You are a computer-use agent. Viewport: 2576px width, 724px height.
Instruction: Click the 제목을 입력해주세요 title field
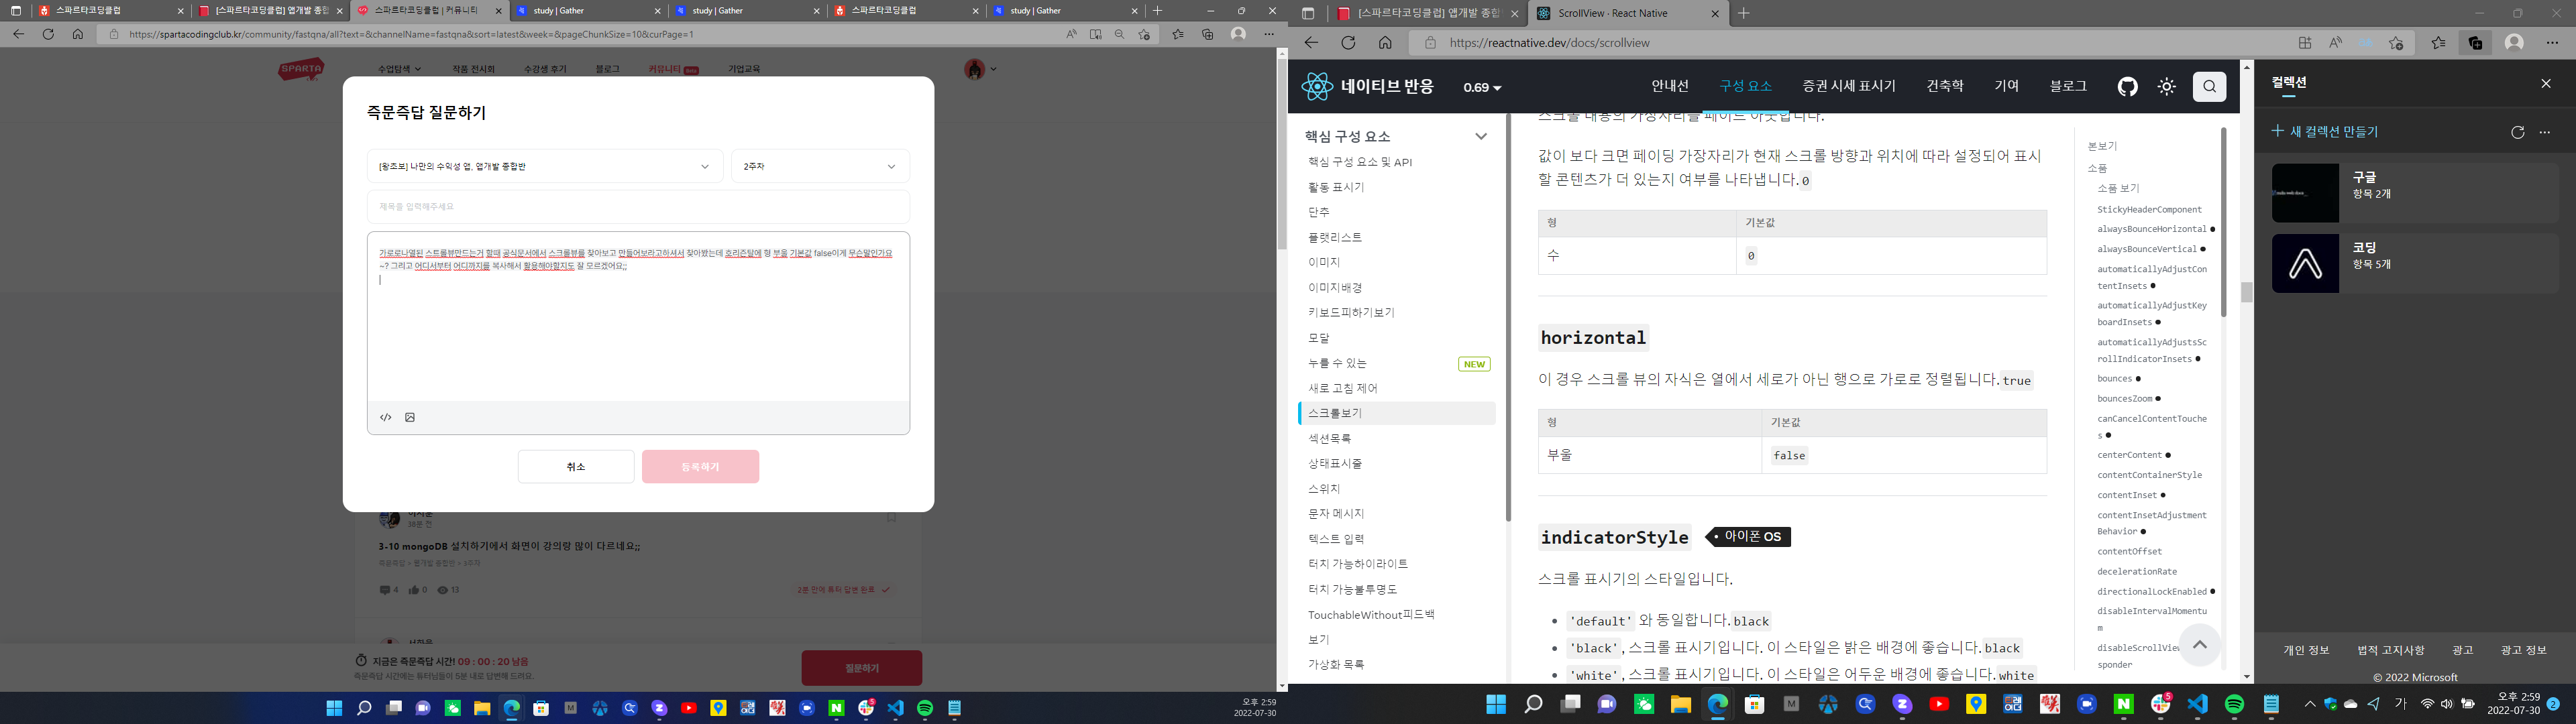pos(638,207)
